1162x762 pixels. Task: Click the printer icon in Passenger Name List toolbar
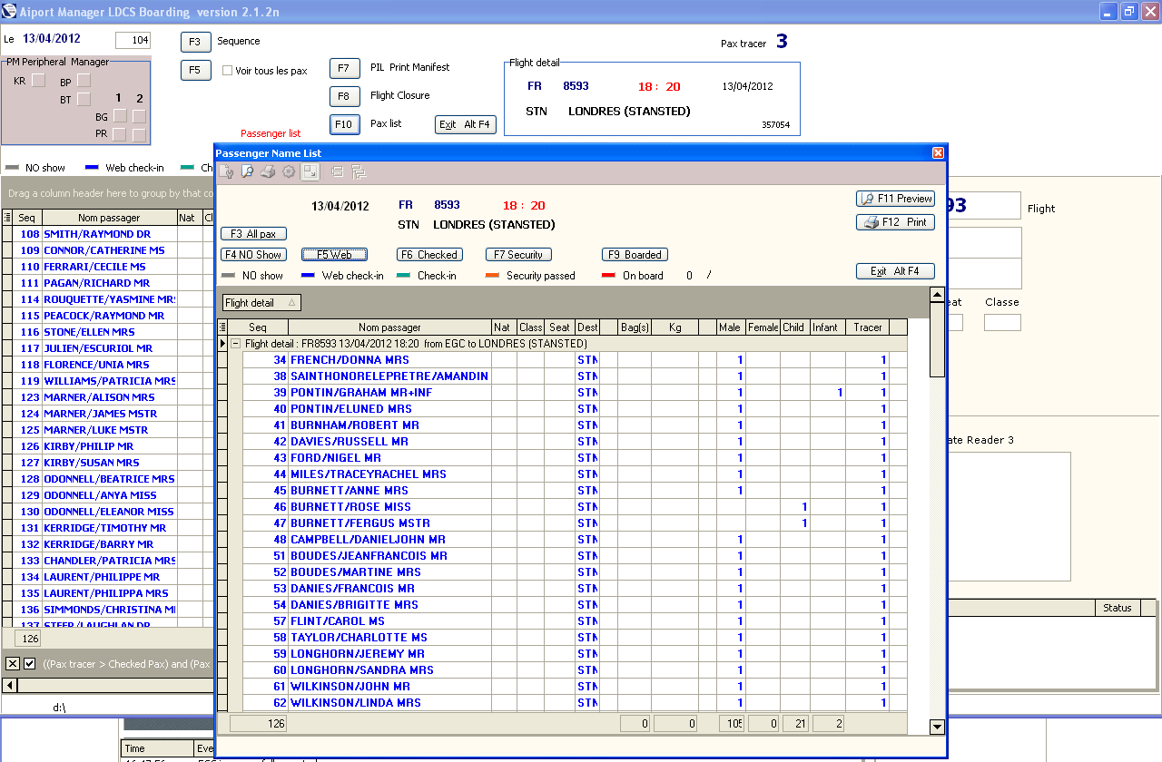coord(268,171)
